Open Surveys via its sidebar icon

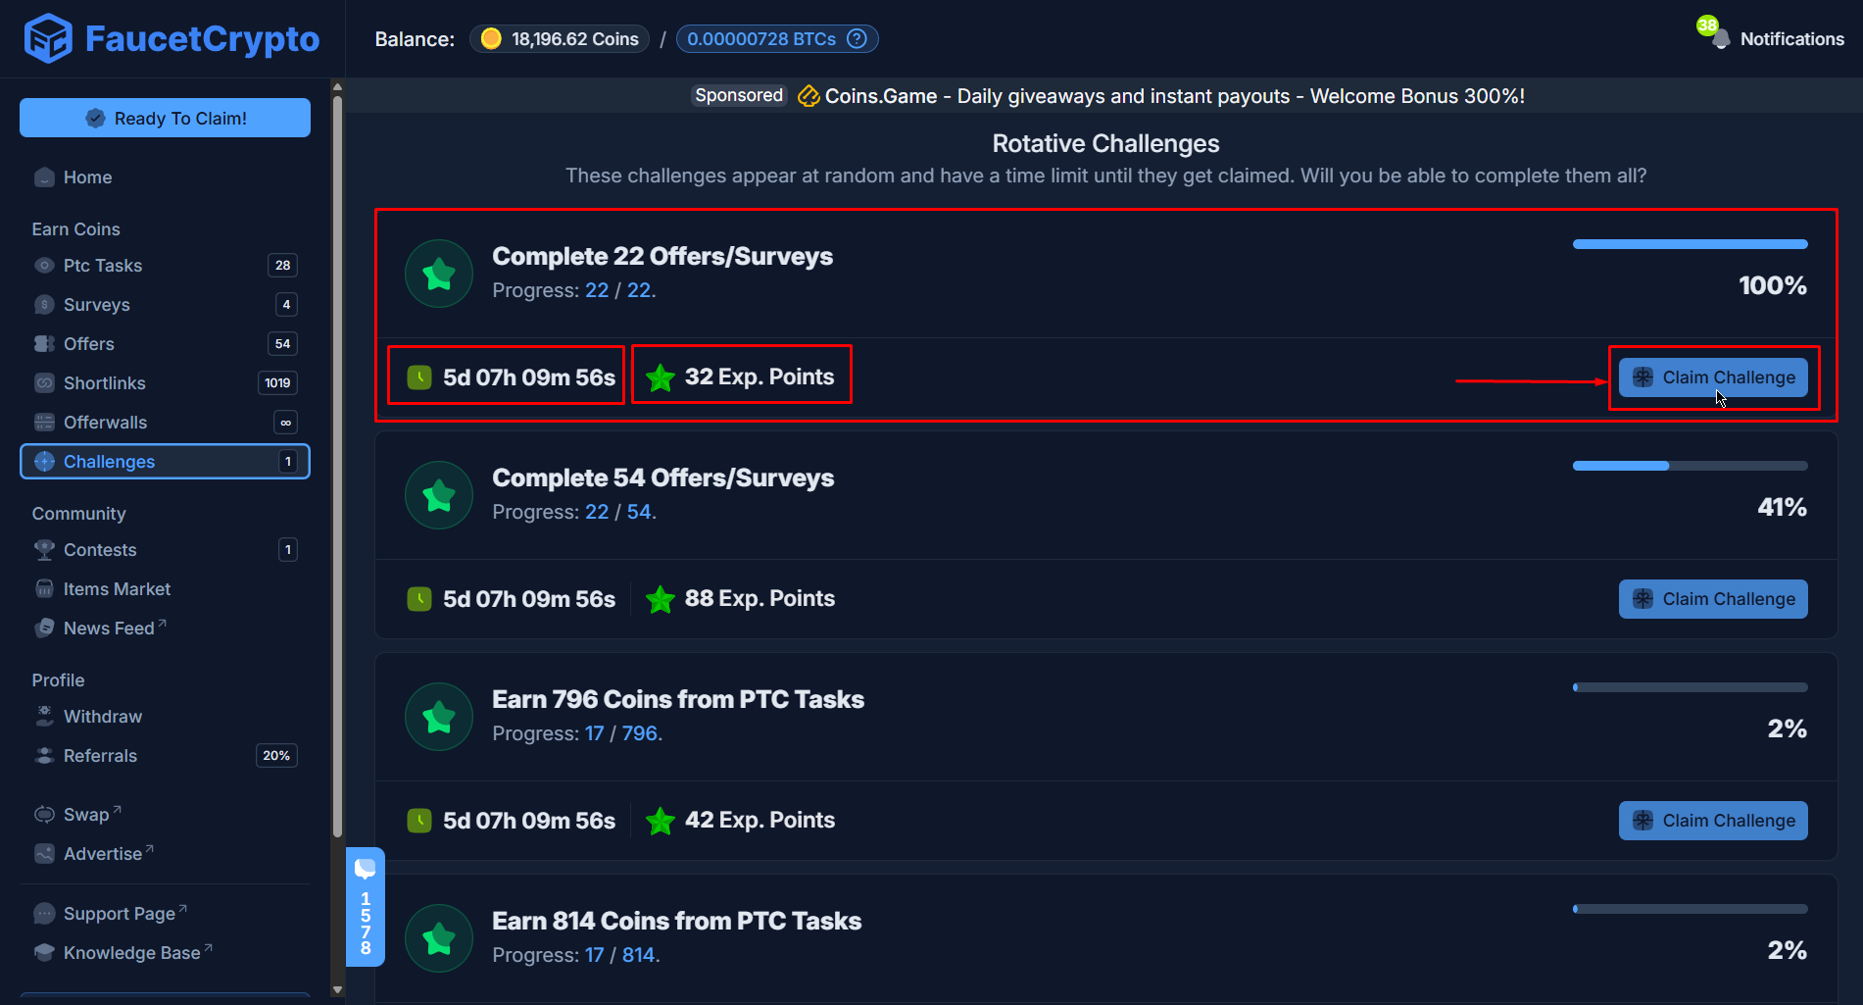44,304
